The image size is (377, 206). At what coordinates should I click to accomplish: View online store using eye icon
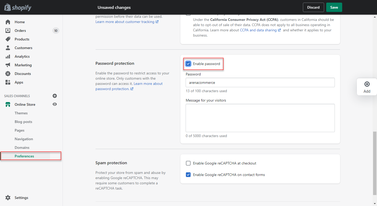(x=55, y=104)
